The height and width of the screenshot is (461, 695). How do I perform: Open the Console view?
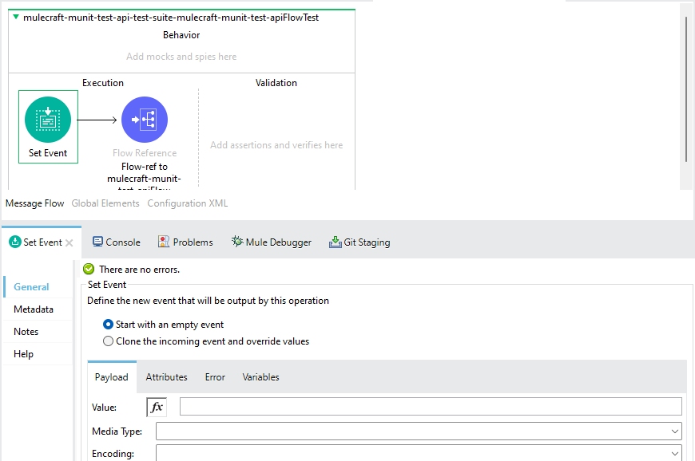pos(116,242)
